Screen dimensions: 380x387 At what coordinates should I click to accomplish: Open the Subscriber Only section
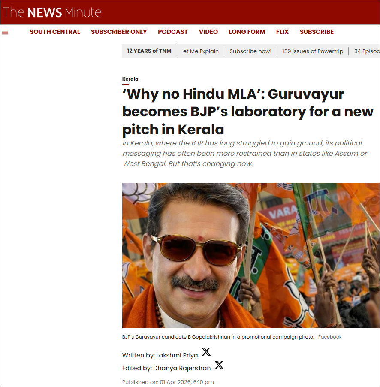[x=119, y=32]
